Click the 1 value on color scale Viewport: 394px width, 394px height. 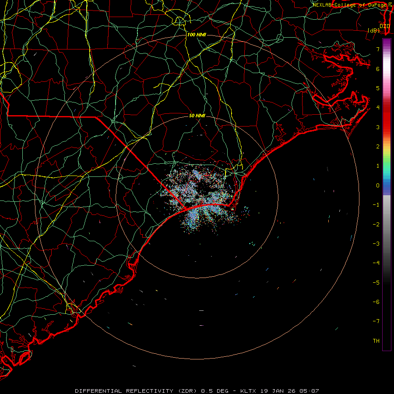(x=378, y=165)
